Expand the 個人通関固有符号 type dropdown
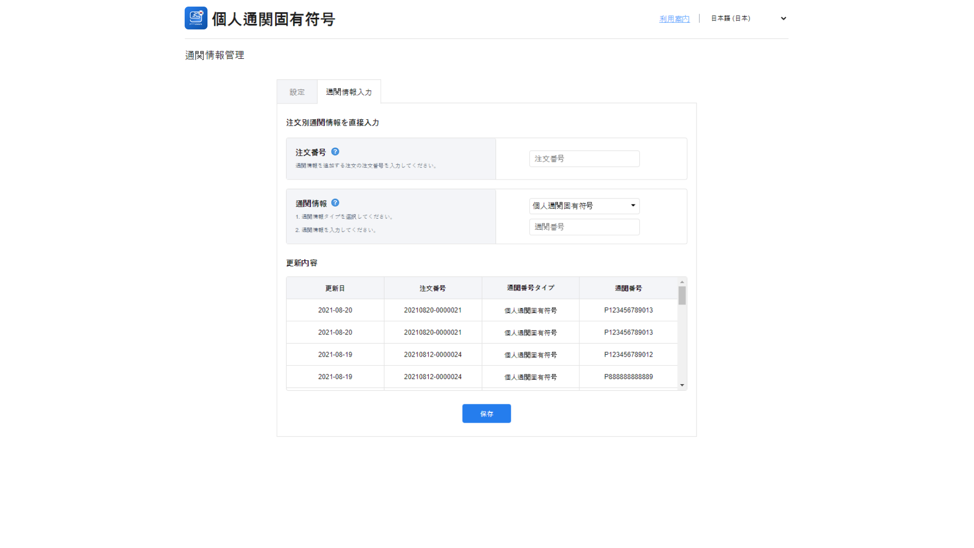The width and height of the screenshot is (974, 548). 584,205
